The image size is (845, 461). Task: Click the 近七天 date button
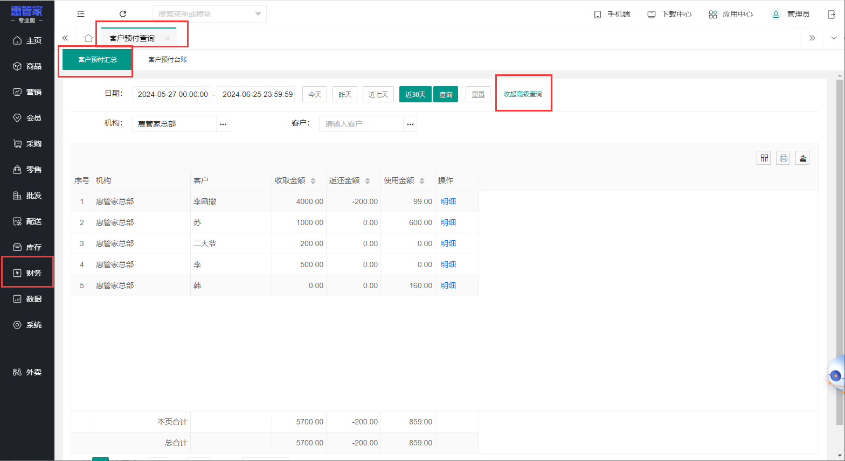point(378,94)
